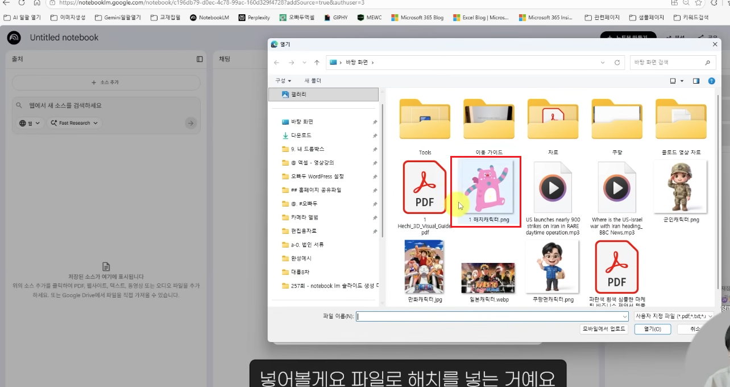
Task: Click 소스 추가 in NotebookLM
Action: [106, 83]
